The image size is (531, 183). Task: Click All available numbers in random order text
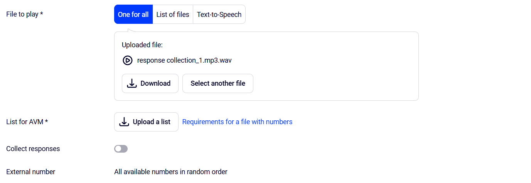click(171, 172)
